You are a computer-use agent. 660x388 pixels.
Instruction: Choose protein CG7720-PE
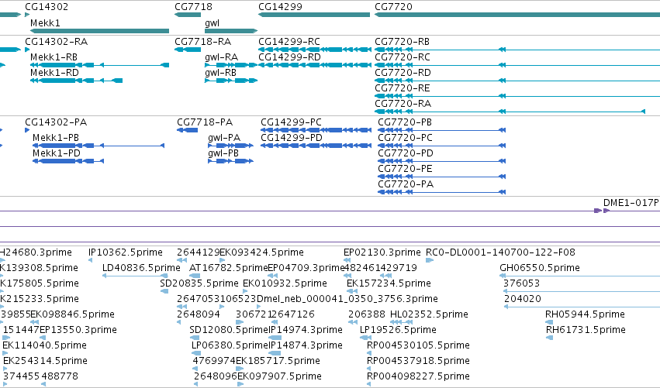point(405,169)
